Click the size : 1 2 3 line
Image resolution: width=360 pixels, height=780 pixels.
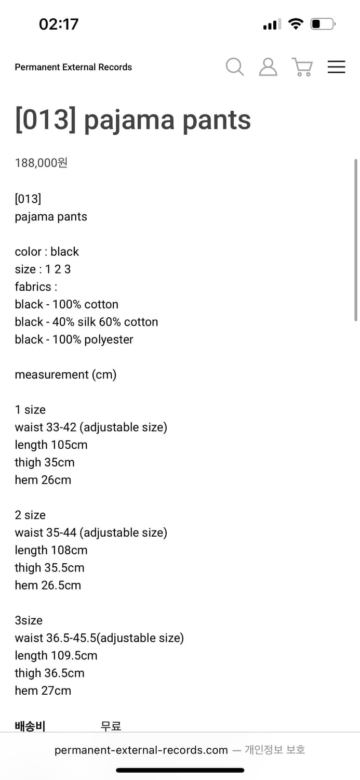(x=43, y=269)
